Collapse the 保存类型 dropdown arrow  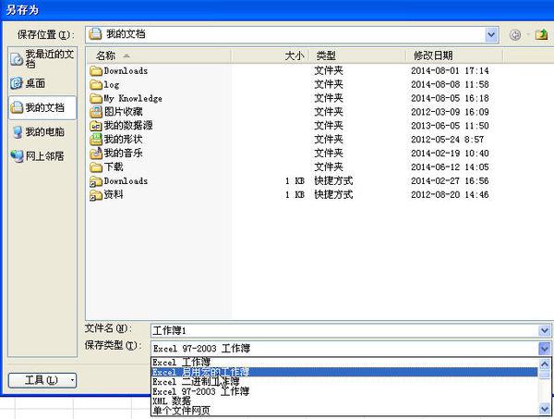click(545, 349)
